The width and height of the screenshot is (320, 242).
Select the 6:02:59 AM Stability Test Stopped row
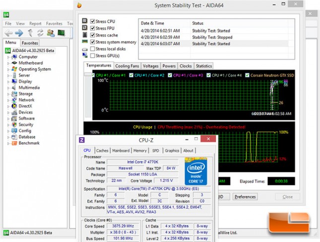tap(214, 37)
